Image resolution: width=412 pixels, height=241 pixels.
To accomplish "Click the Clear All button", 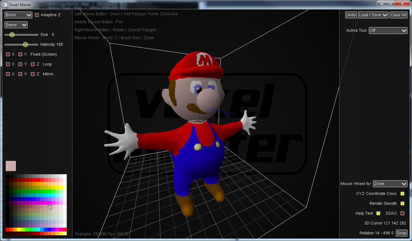I will [398, 15].
